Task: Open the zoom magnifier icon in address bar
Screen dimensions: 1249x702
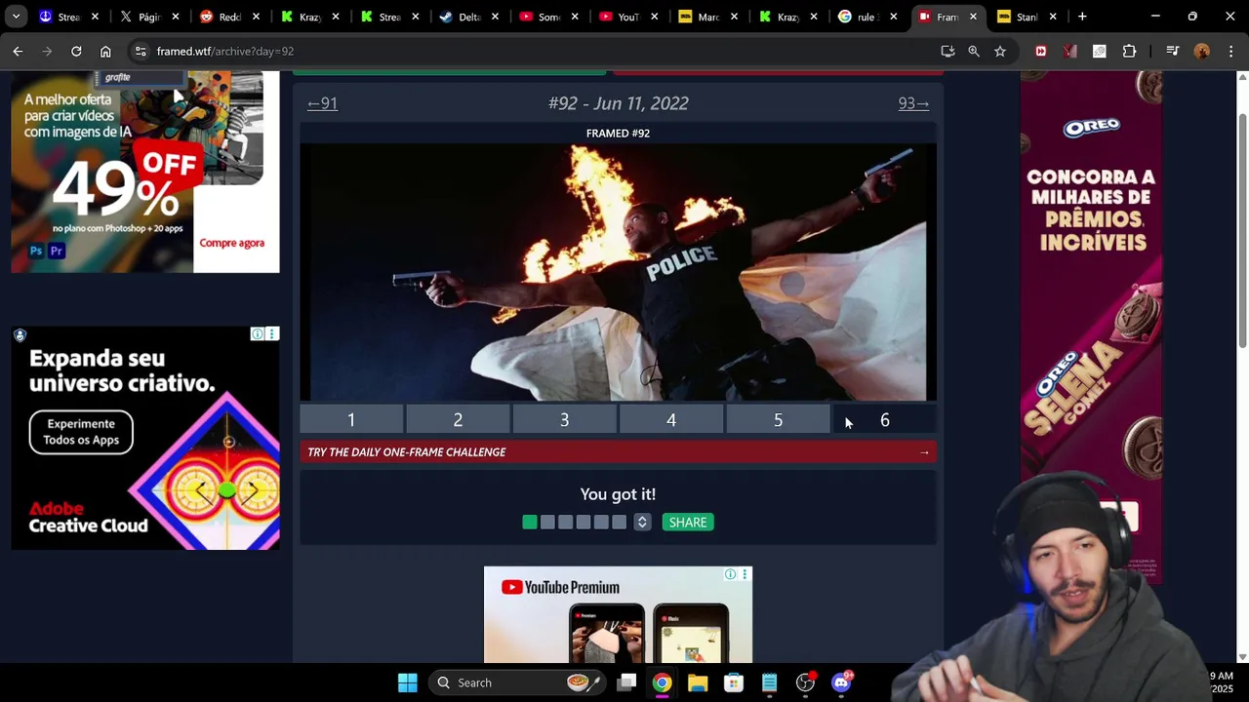Action: tap(974, 51)
